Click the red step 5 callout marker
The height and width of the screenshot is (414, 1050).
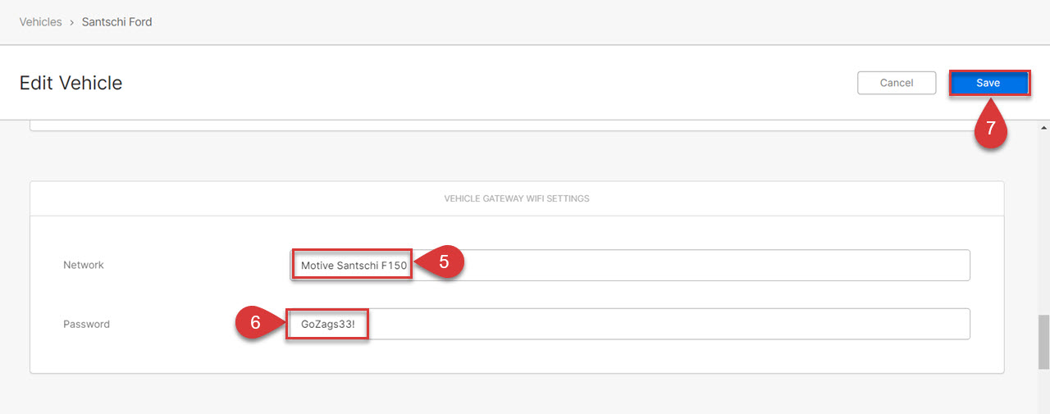[442, 262]
